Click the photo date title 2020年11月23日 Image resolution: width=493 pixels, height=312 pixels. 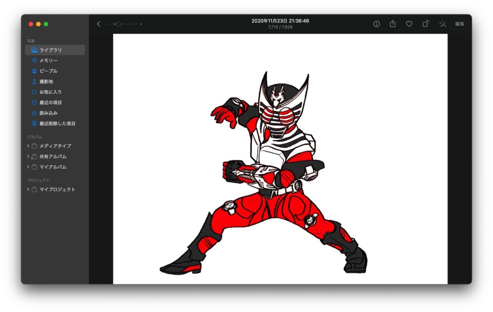(x=280, y=21)
